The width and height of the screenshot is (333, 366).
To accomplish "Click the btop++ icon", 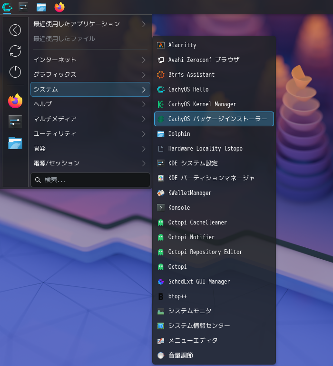I will (x=161, y=296).
